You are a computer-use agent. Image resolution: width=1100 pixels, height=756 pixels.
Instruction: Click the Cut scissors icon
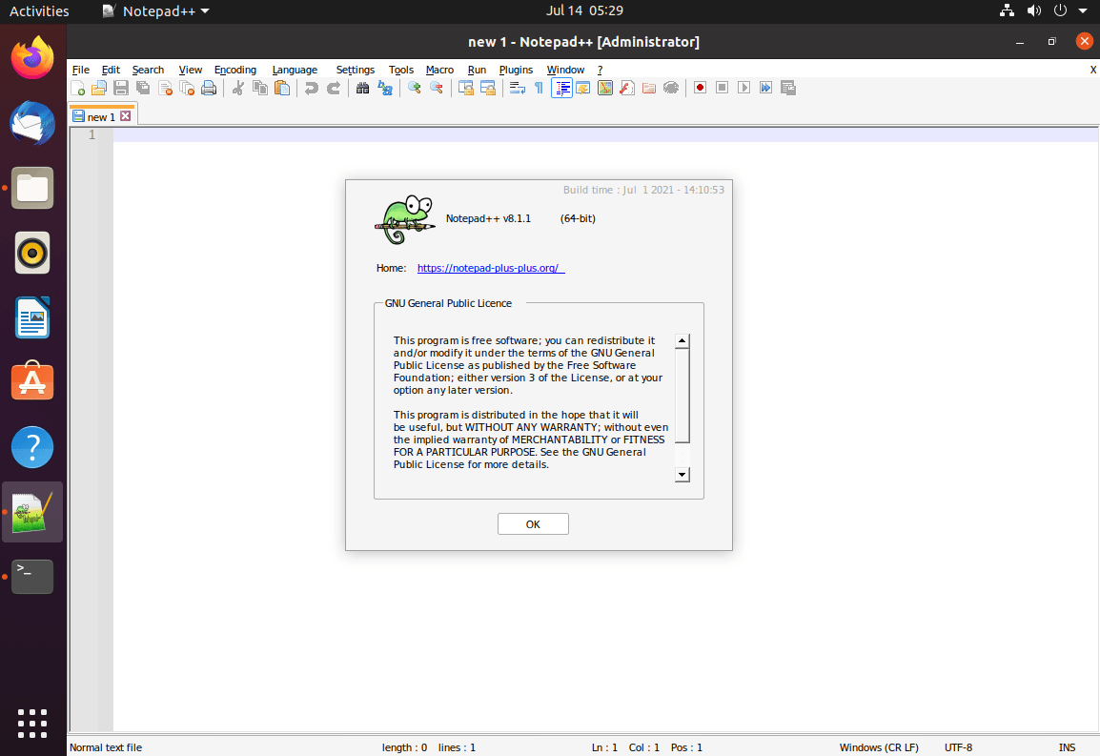coord(237,88)
